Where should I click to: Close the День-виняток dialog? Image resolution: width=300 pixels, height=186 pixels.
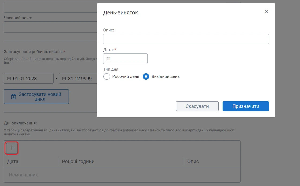[266, 12]
